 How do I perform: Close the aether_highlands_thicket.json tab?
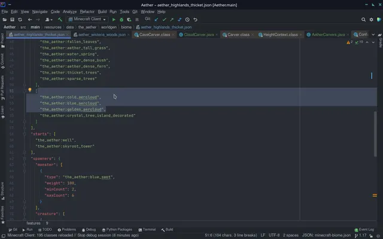coord(68,35)
